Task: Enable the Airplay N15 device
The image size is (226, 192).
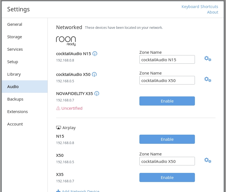Action: pos(167,139)
